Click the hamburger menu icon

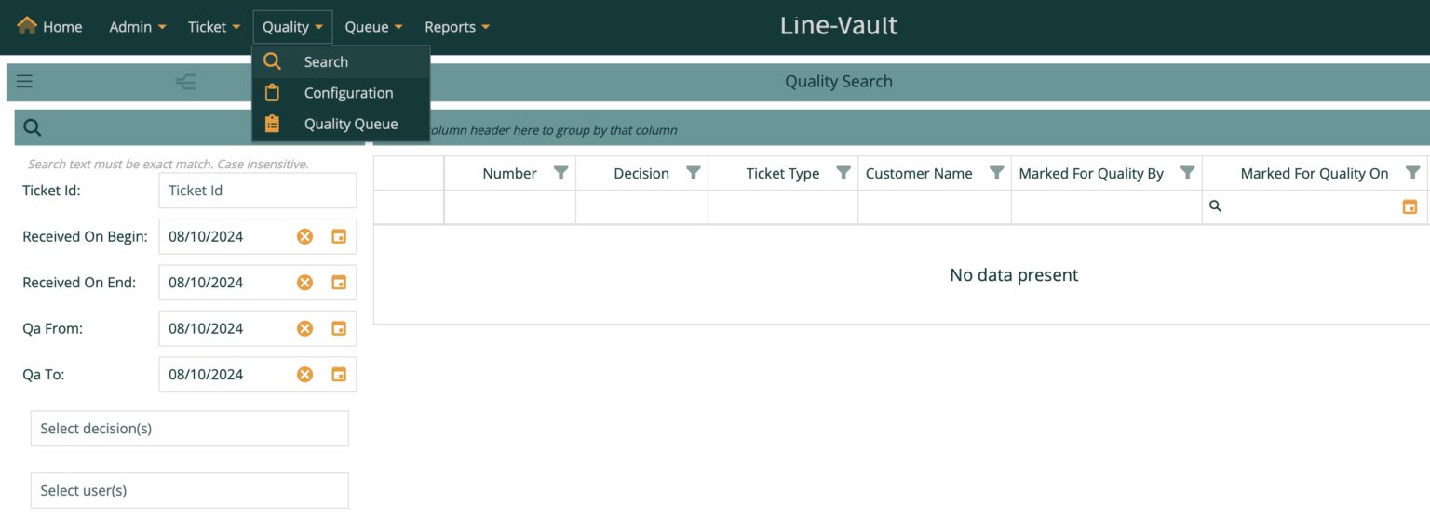[x=25, y=82]
